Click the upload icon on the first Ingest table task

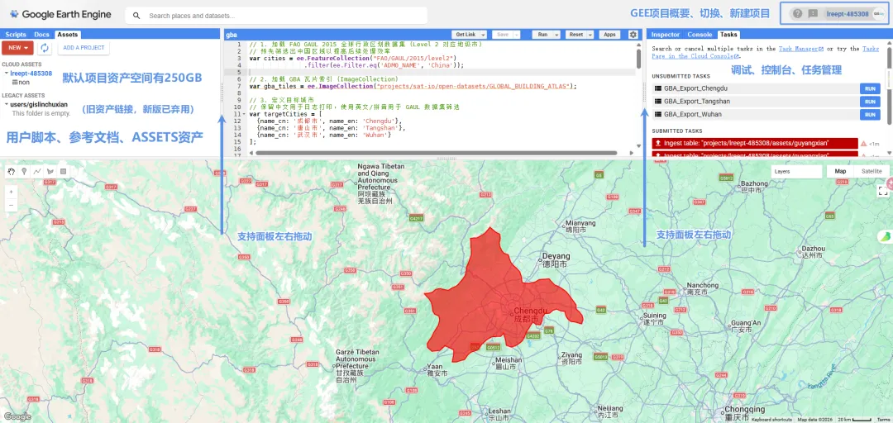pos(658,144)
